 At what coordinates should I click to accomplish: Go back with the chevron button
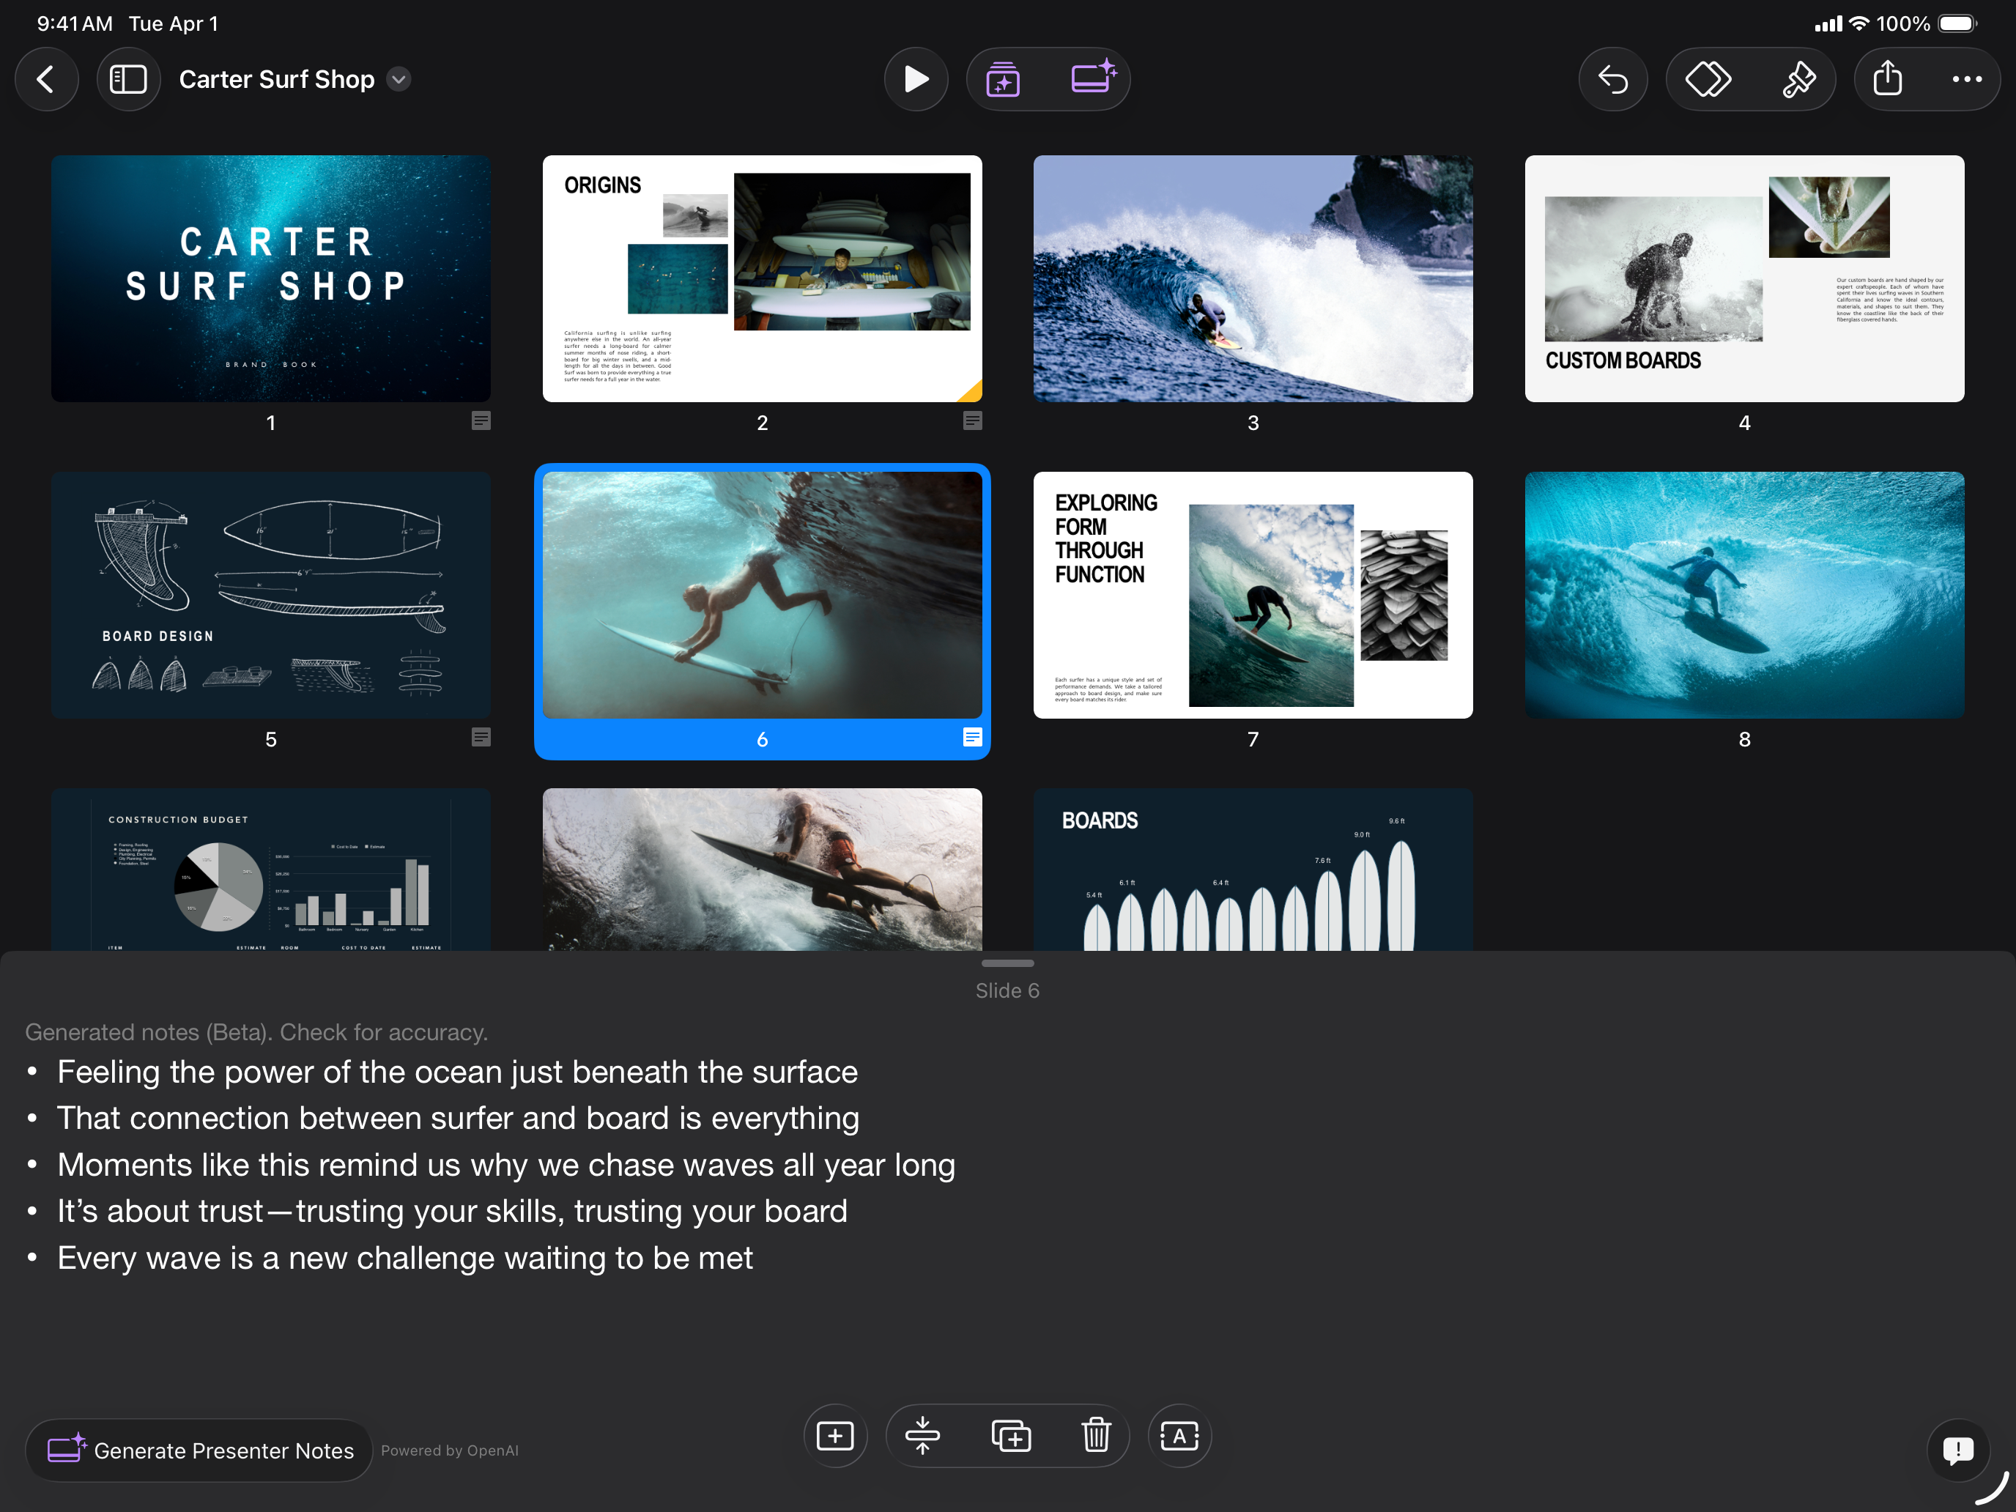click(x=45, y=79)
